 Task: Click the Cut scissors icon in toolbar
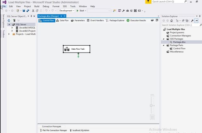(x=33, y=11)
